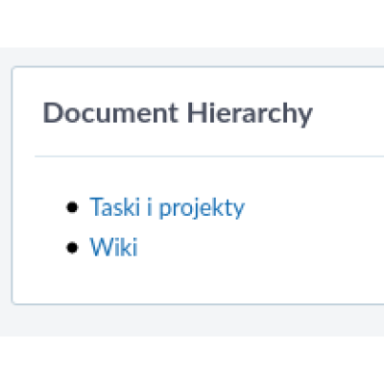
Task: Click the white strip at the bottom of the page
Action: tap(192, 360)
